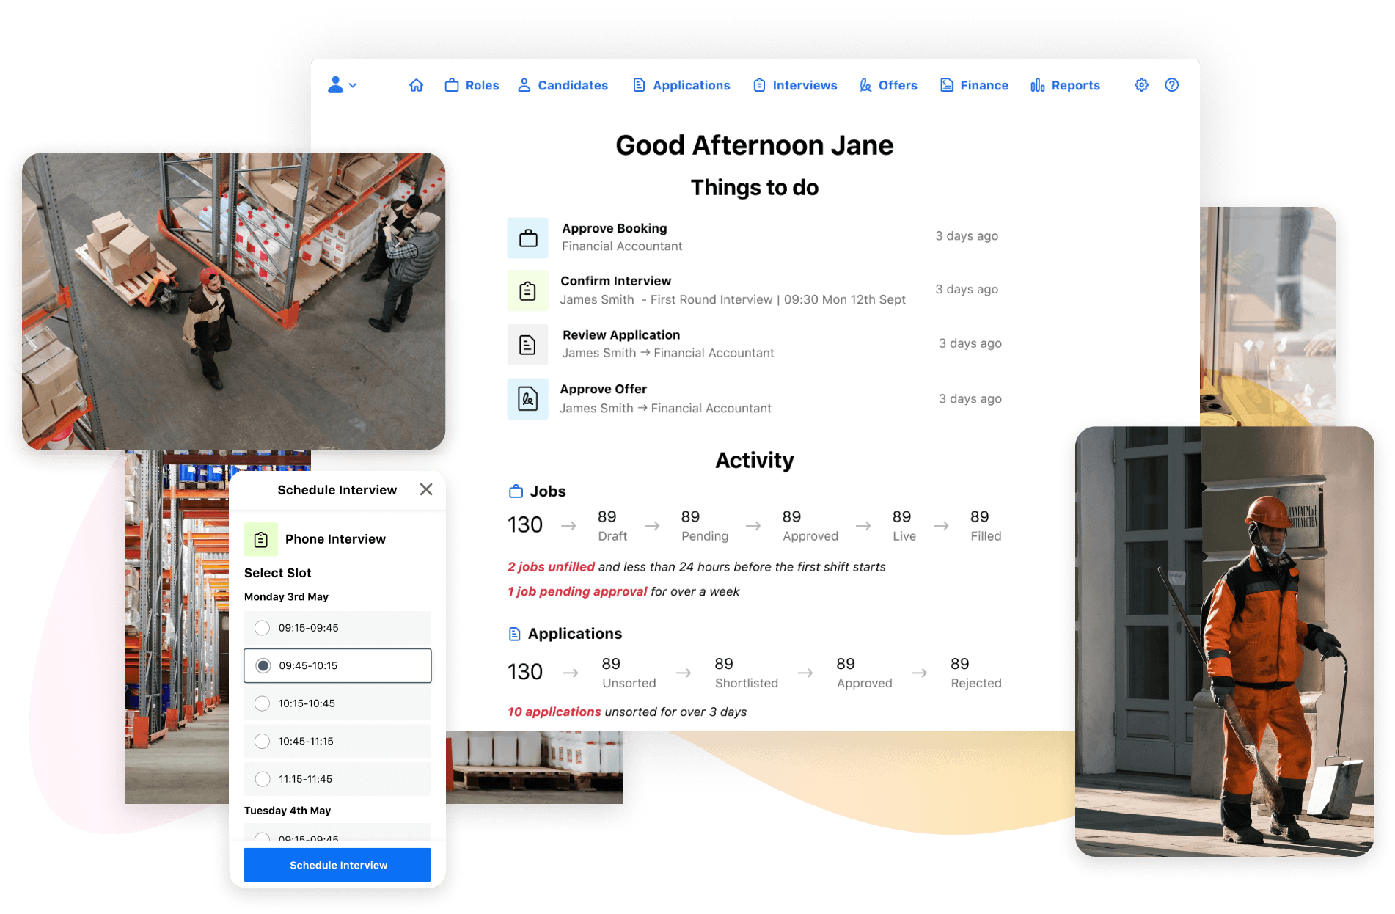View the 89 Filled jobs
Viewport: 1395px width, 914px height.
[x=986, y=526]
